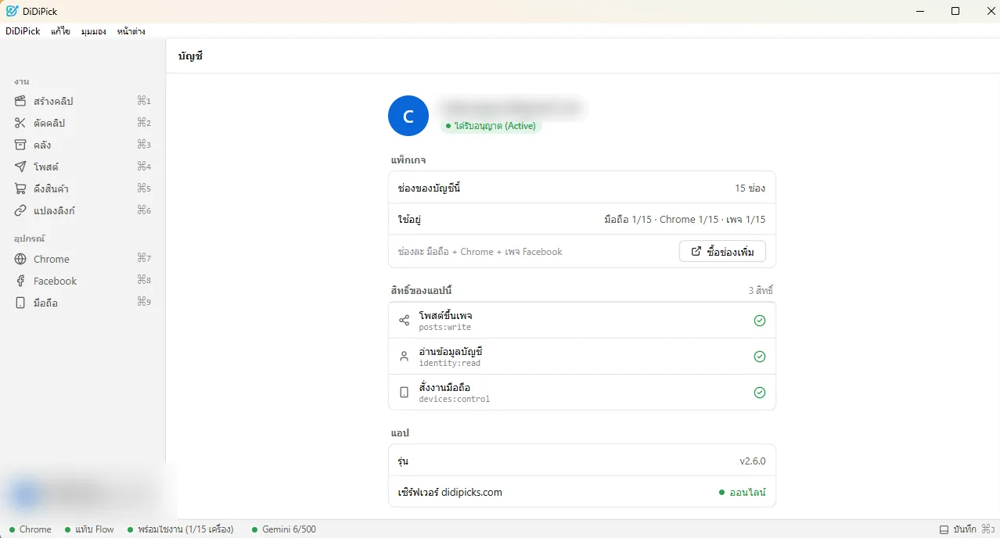The height and width of the screenshot is (538, 1000).
Task: Click the blurred email next to avatar
Action: tap(510, 107)
